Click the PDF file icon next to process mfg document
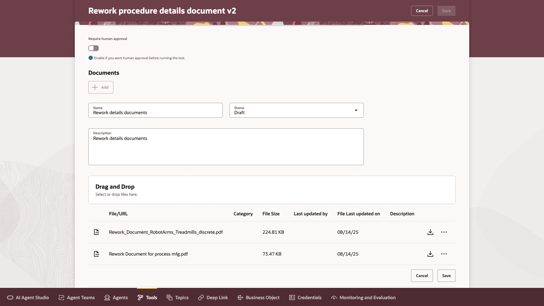The height and width of the screenshot is (306, 544). [97, 254]
